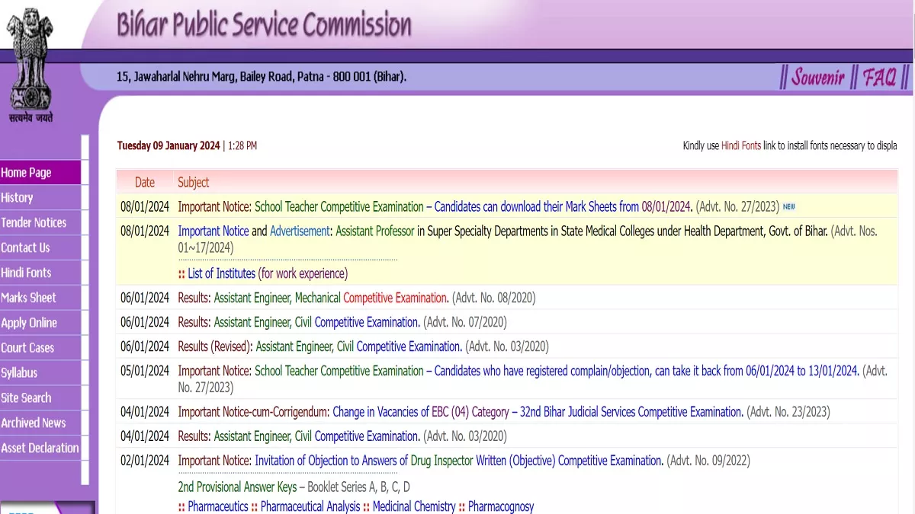This screenshot has height=514, width=915.
Task: Open Asset Declaration in sidebar
Action: (x=40, y=448)
